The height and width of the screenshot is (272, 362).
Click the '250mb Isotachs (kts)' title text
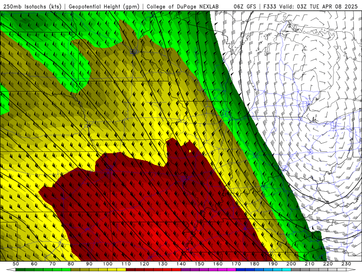32,7
